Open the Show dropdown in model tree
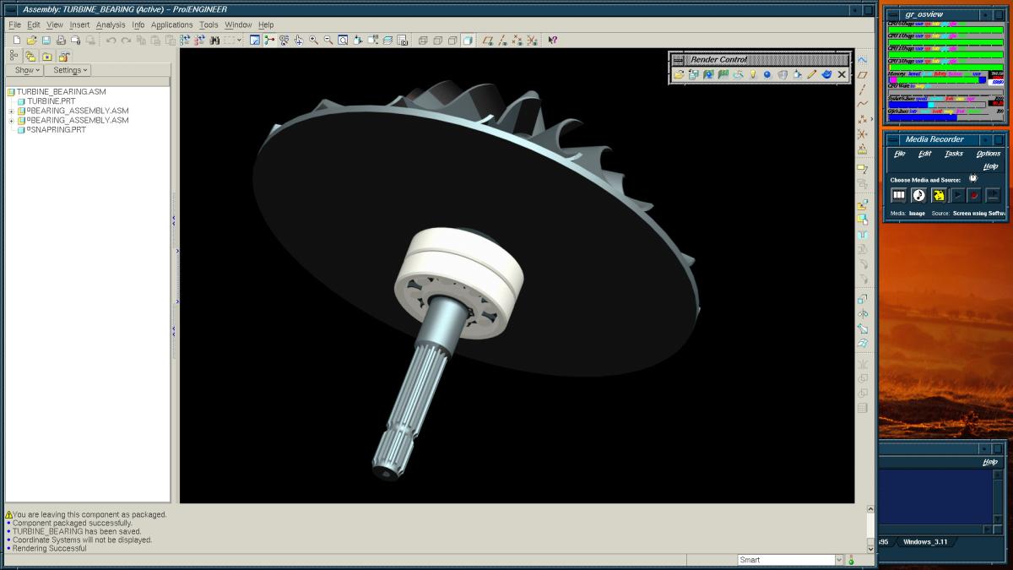 tap(27, 70)
